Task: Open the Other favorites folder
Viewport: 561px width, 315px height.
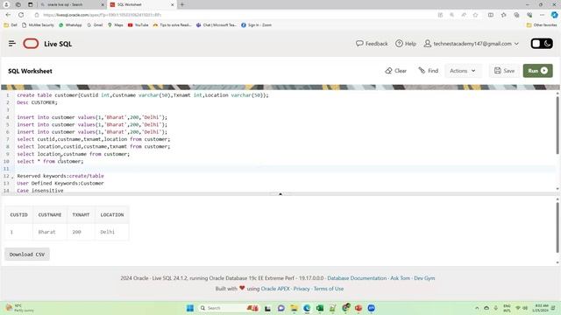Action: point(542,25)
